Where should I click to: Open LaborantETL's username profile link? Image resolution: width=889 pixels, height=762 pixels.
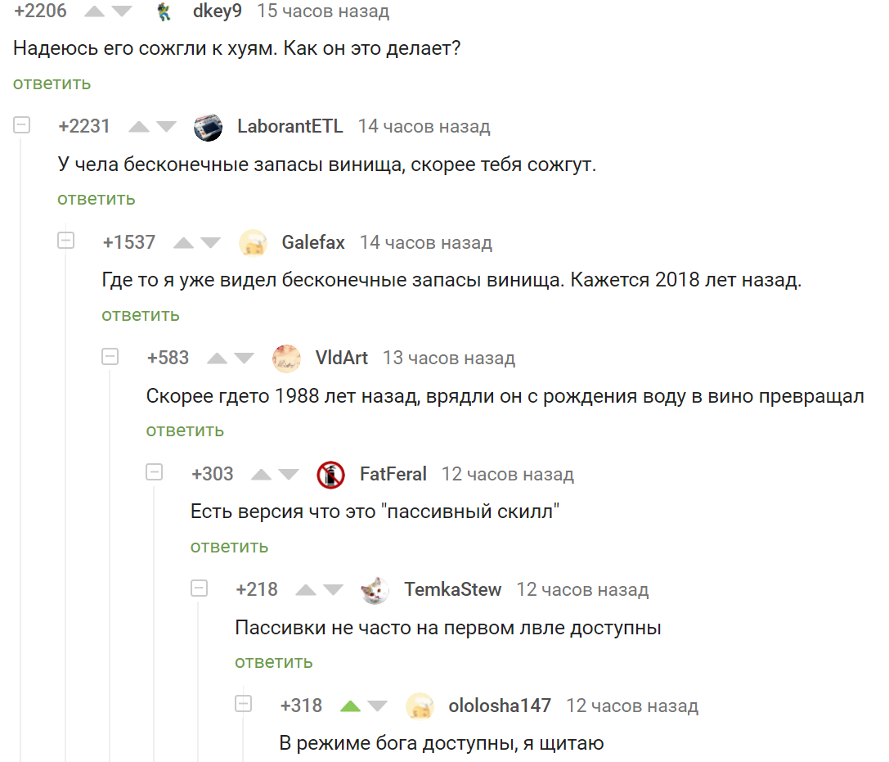[290, 126]
